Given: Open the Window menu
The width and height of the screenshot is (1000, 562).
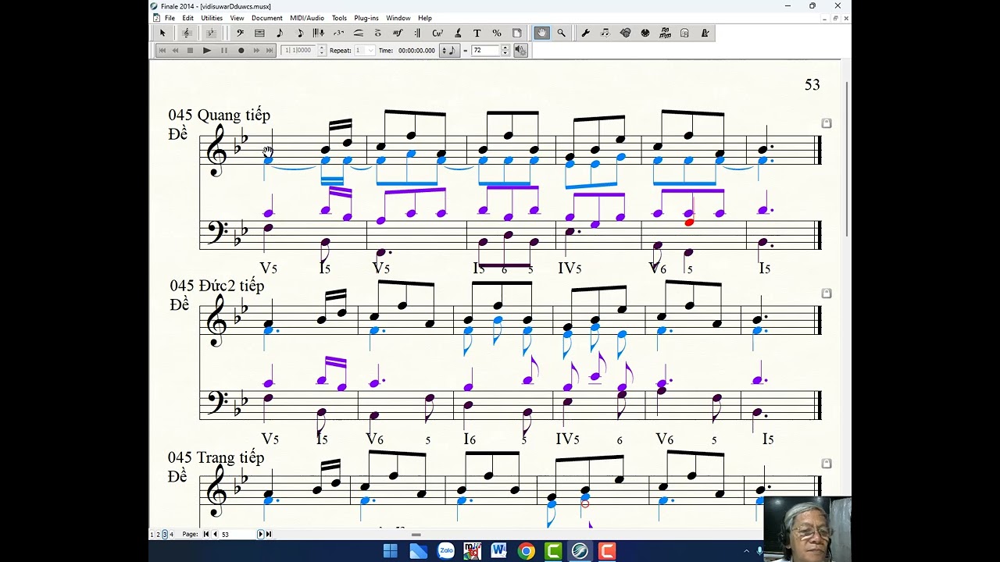Looking at the screenshot, I should click(x=398, y=18).
